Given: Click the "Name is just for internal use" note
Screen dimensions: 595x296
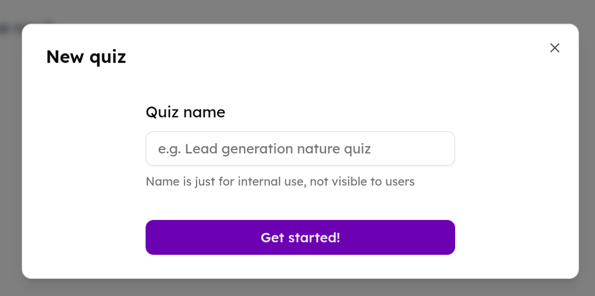Looking at the screenshot, I should (280, 181).
